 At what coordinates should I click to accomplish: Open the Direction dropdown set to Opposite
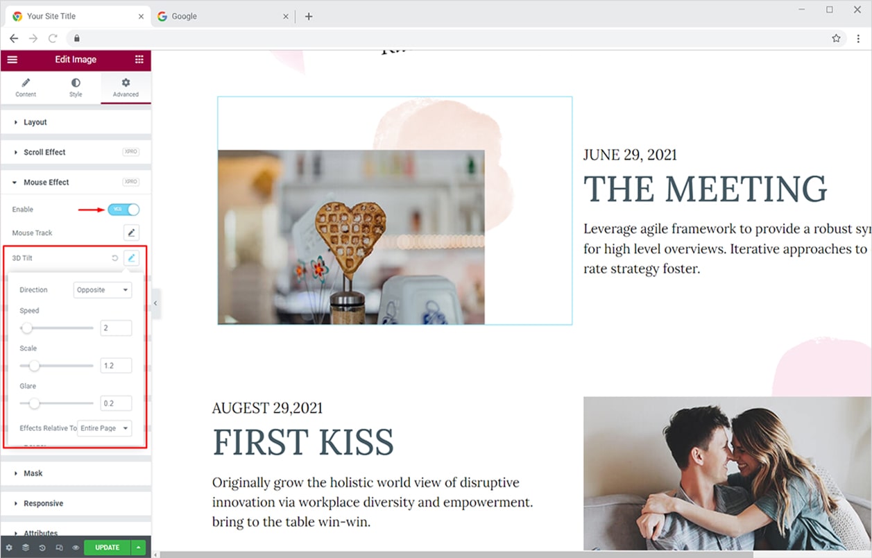pos(103,290)
